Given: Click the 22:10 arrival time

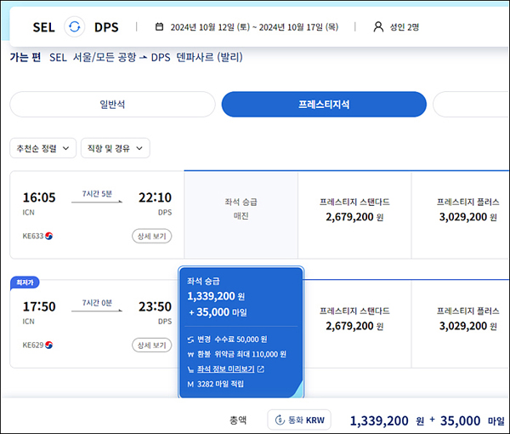Looking at the screenshot, I should (155, 197).
